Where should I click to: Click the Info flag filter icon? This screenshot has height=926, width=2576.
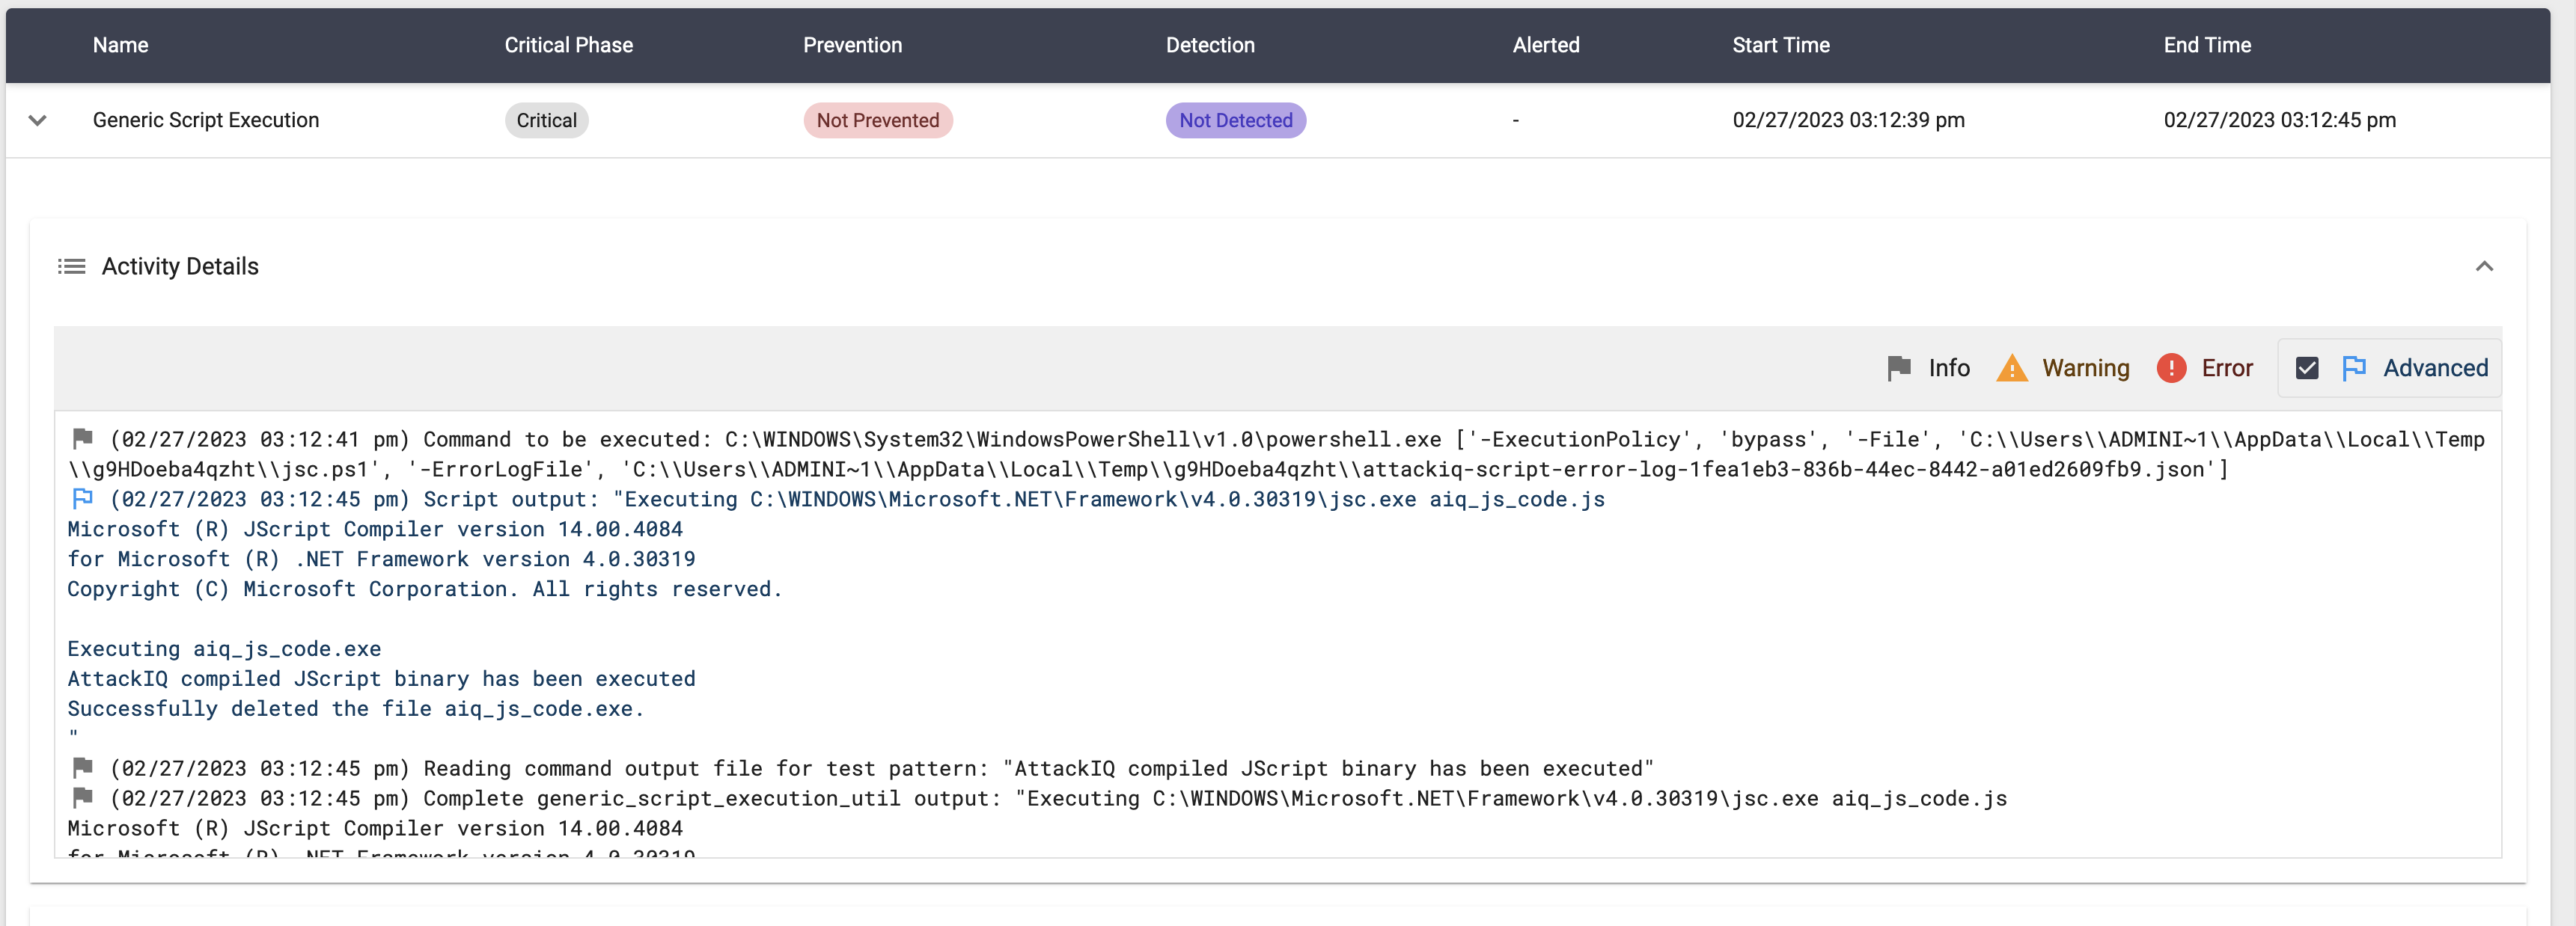[x=1898, y=367]
